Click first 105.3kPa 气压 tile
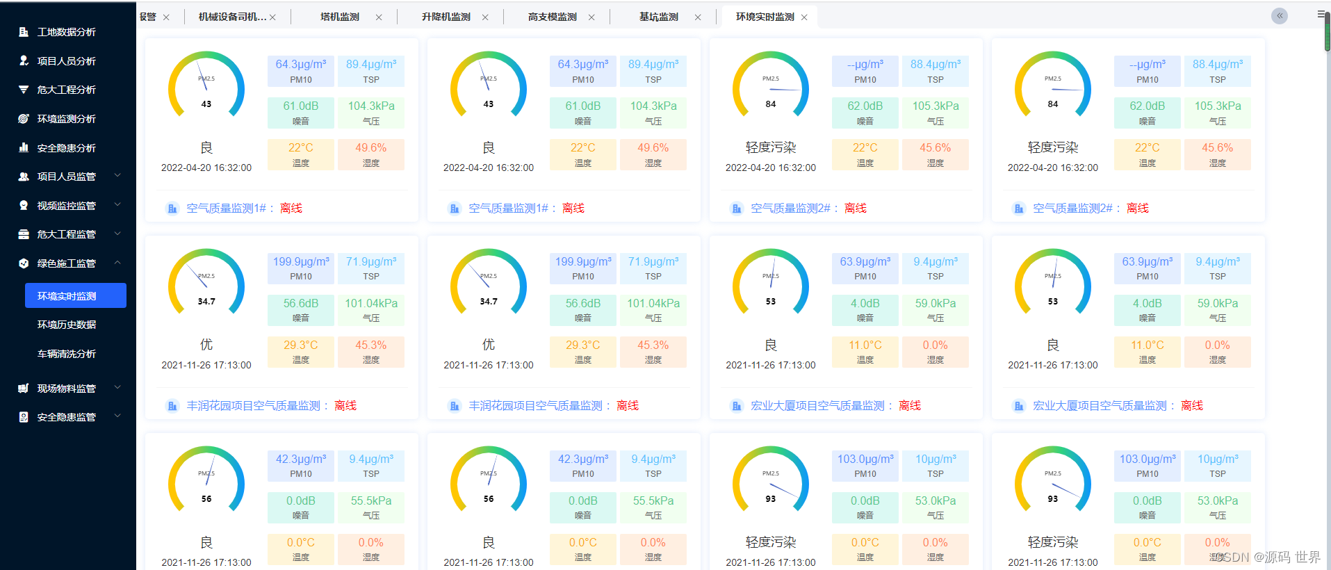This screenshot has width=1331, height=570. [x=936, y=113]
